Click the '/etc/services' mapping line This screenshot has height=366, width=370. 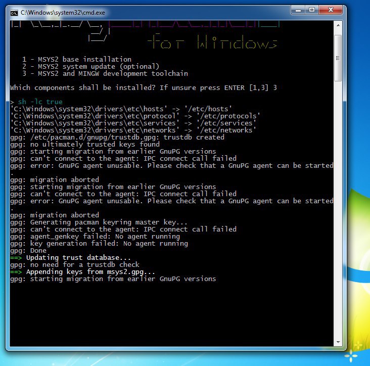[133, 123]
